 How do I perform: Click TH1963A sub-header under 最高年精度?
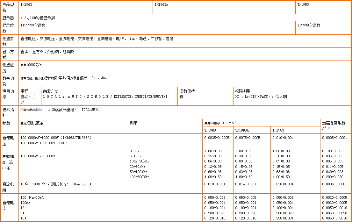pos(242,130)
